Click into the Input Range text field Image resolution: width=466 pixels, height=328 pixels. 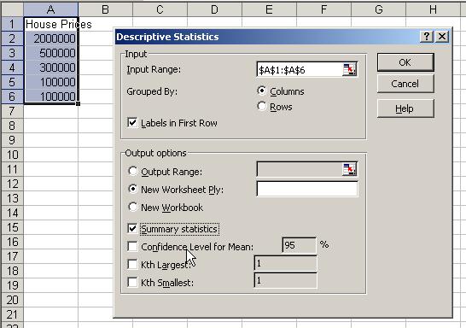tap(300, 70)
